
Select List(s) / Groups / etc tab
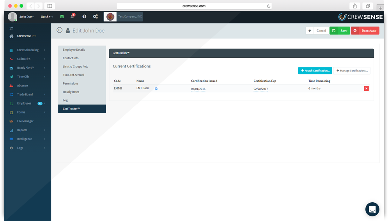[x=82, y=67]
